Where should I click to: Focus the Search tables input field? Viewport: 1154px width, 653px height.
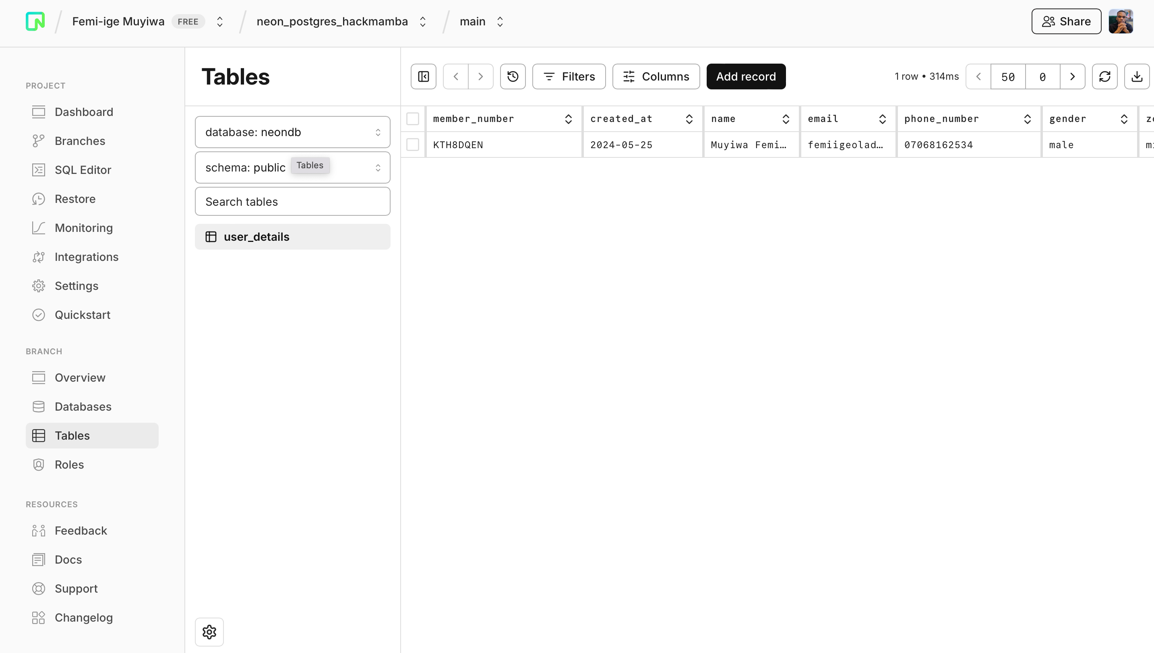coord(292,202)
